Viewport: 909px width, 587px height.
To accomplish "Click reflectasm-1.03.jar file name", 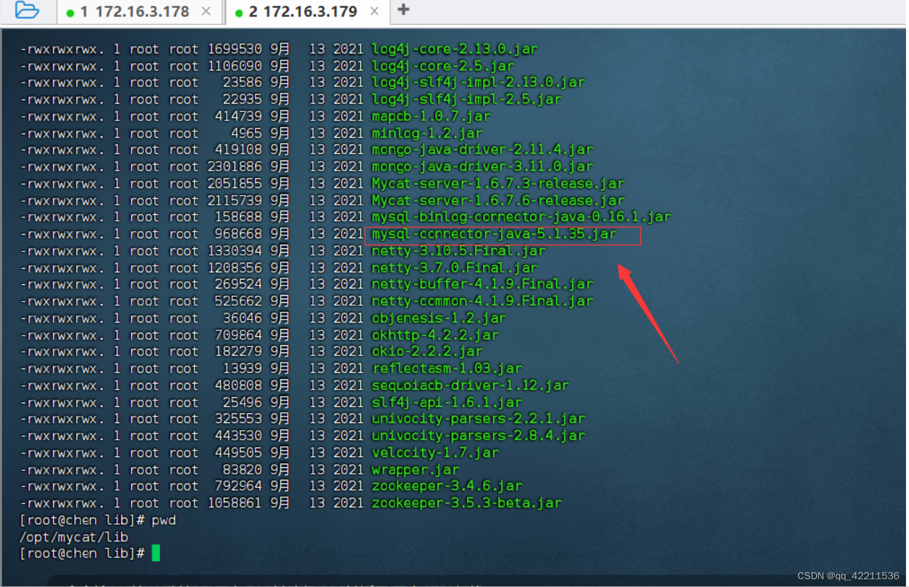I will [446, 369].
